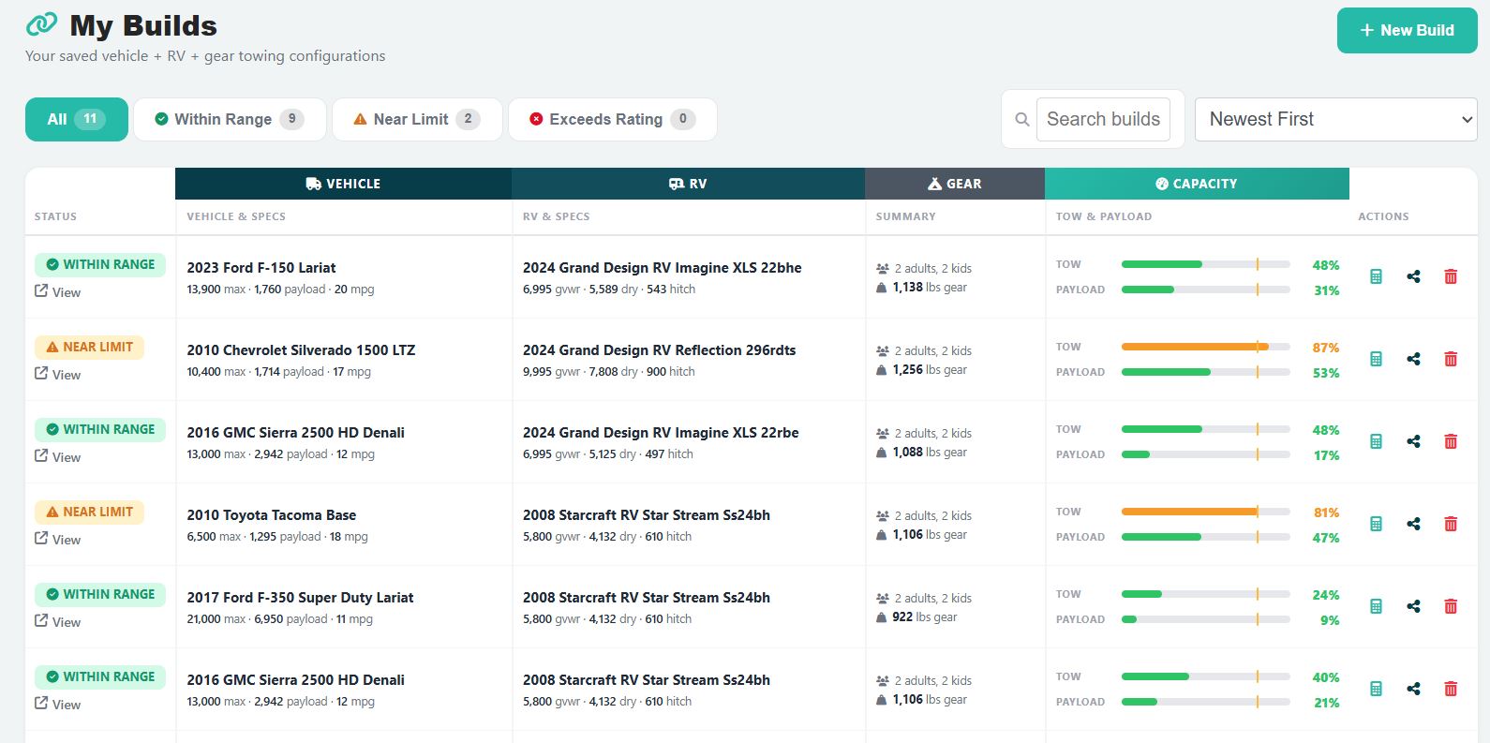The image size is (1490, 743).
Task: View the Chevrolet Silverado 1500 LTZ build
Action: [58, 375]
